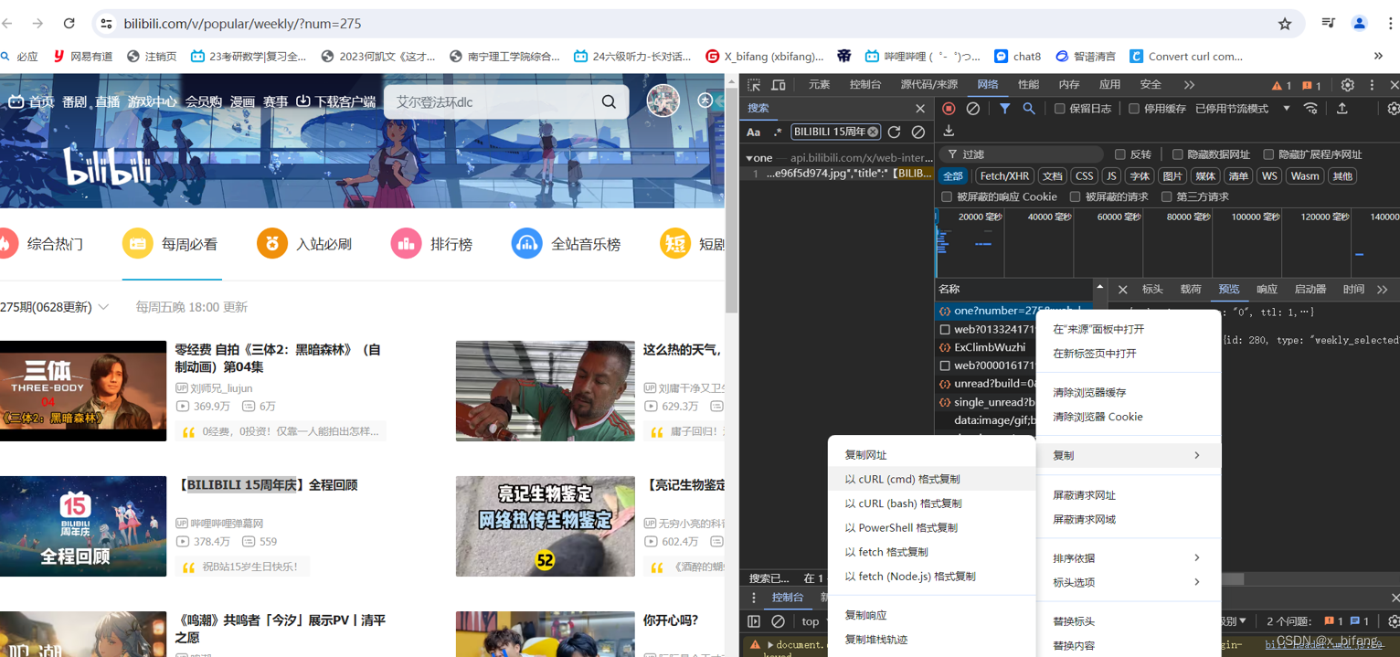Switch to the 元素 Elements tab
The width and height of the screenshot is (1400, 657).
(x=820, y=85)
